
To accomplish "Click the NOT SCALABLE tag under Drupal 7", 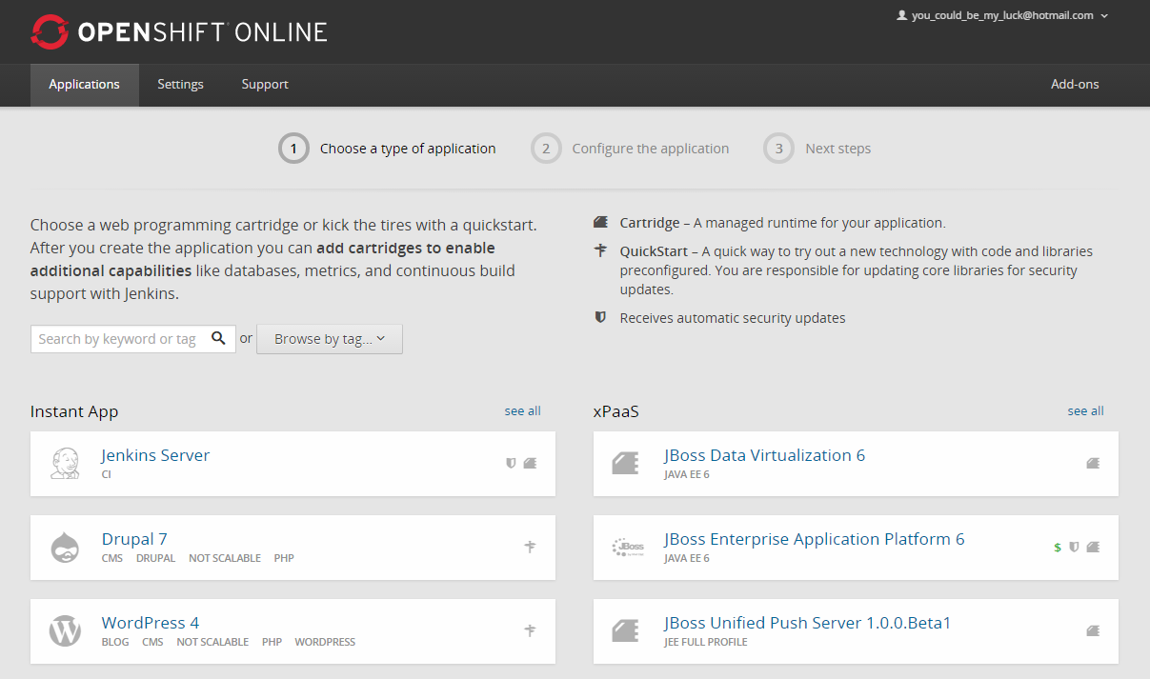I will [x=225, y=558].
